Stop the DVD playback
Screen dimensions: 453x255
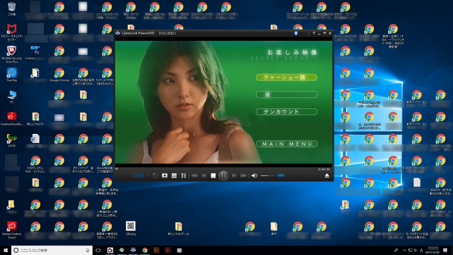(213, 176)
